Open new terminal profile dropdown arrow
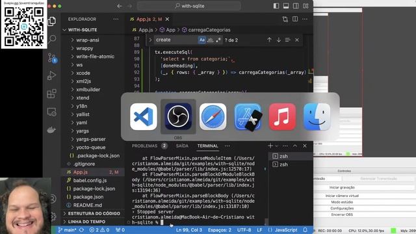Image resolution: width=416 pixels, height=234 pixels. pyautogui.click(x=277, y=146)
